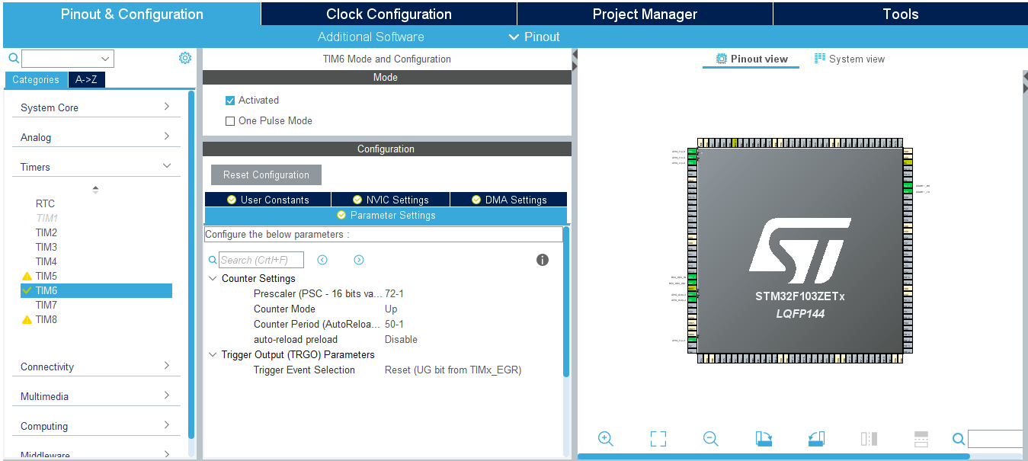Image resolution: width=1028 pixels, height=461 pixels.
Task: Click the category search magnifier icon
Action: pos(13,59)
